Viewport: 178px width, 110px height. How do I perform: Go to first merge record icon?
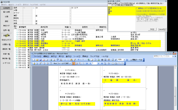click(x=87, y=63)
